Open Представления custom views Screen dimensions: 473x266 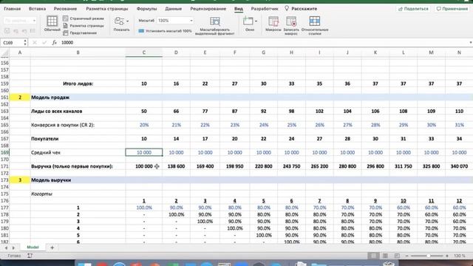[80, 33]
